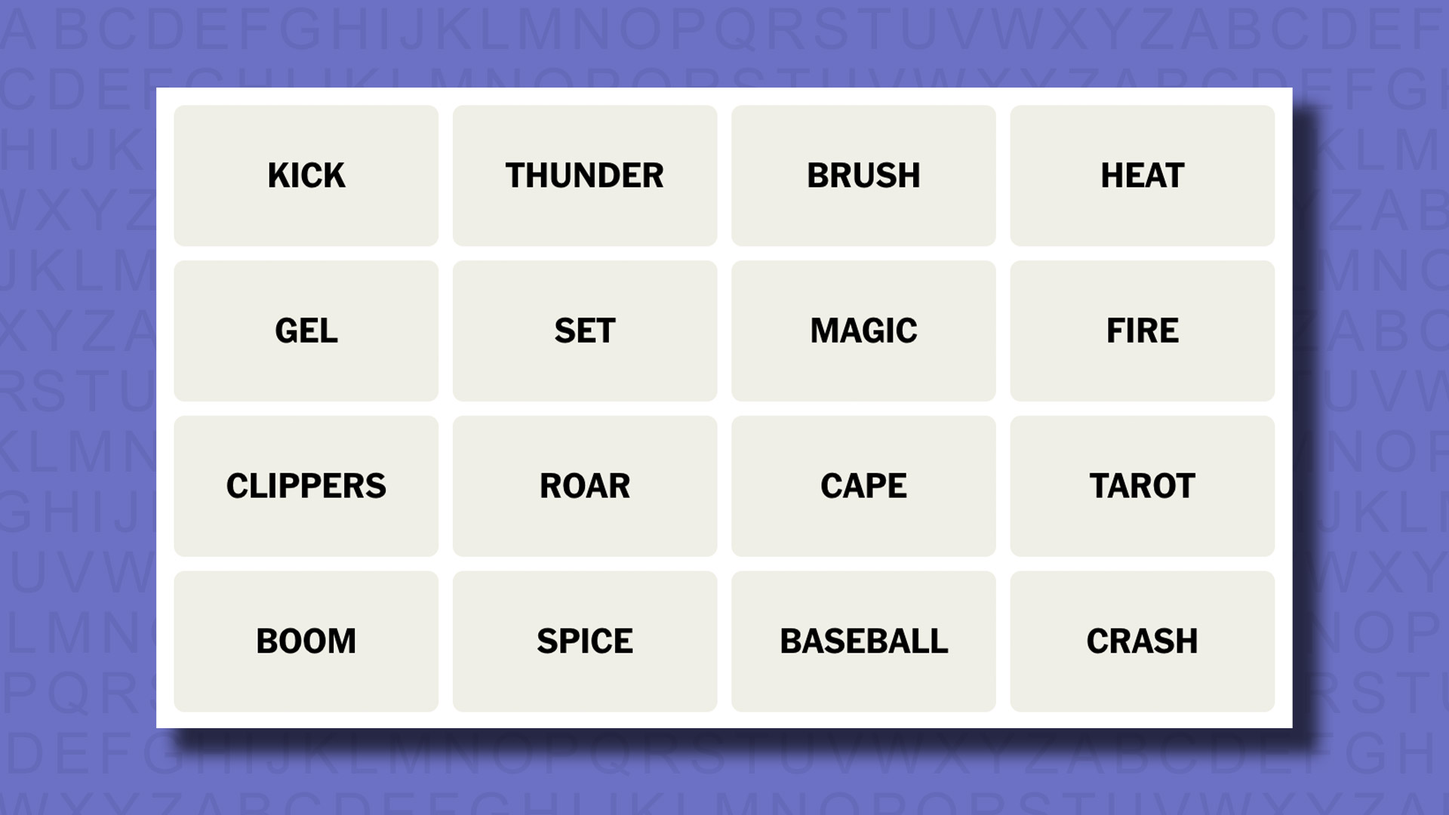Select the CLIPPERS card
Image resolution: width=1449 pixels, height=815 pixels.
point(306,484)
